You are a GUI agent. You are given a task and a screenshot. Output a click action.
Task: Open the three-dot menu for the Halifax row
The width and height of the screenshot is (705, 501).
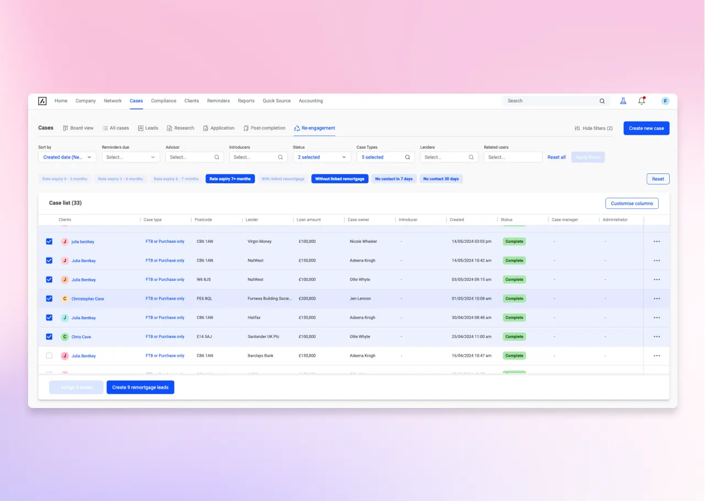pos(657,318)
